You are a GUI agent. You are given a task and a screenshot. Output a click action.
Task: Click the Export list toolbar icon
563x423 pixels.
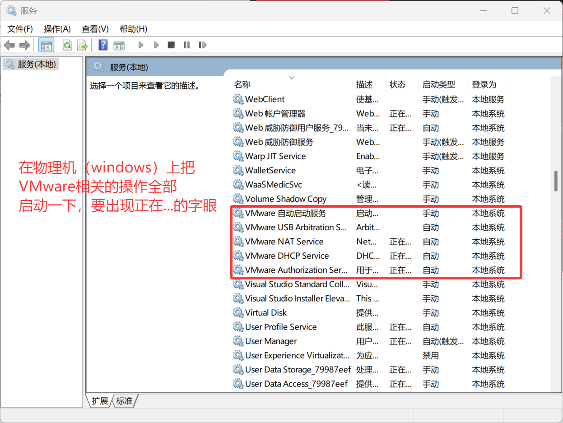click(82, 45)
